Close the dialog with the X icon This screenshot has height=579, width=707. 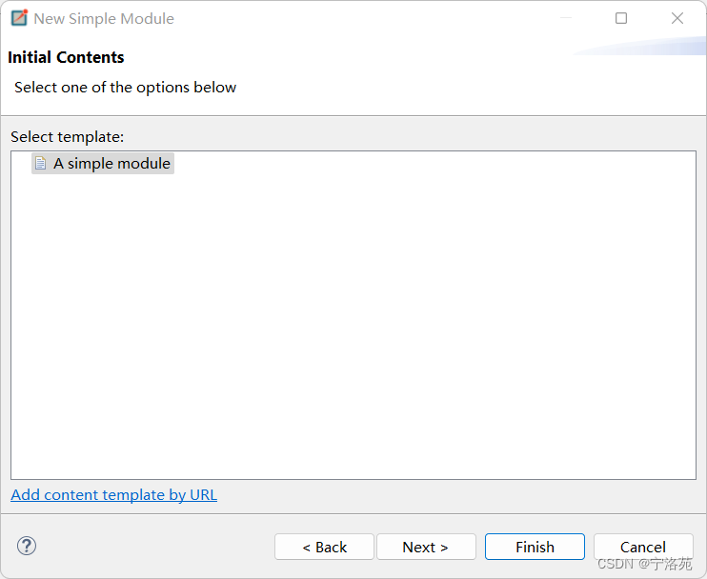(677, 18)
